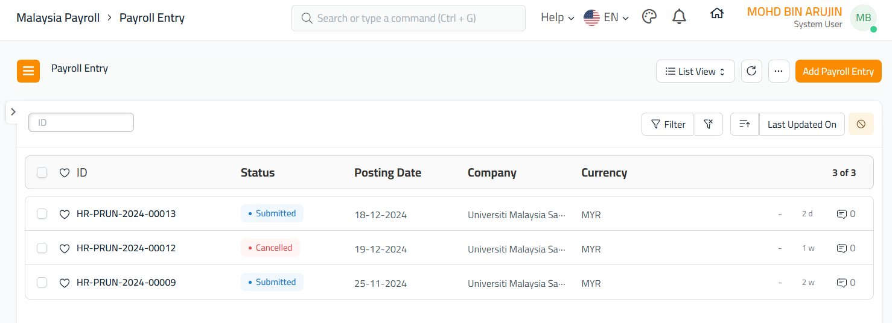Check the select-all checkbox in header
The width and height of the screenshot is (892, 323).
42,173
